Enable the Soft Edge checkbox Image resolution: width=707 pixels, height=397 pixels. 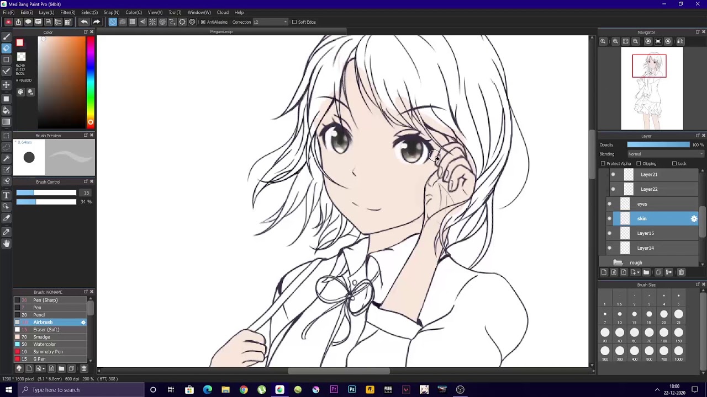294,22
